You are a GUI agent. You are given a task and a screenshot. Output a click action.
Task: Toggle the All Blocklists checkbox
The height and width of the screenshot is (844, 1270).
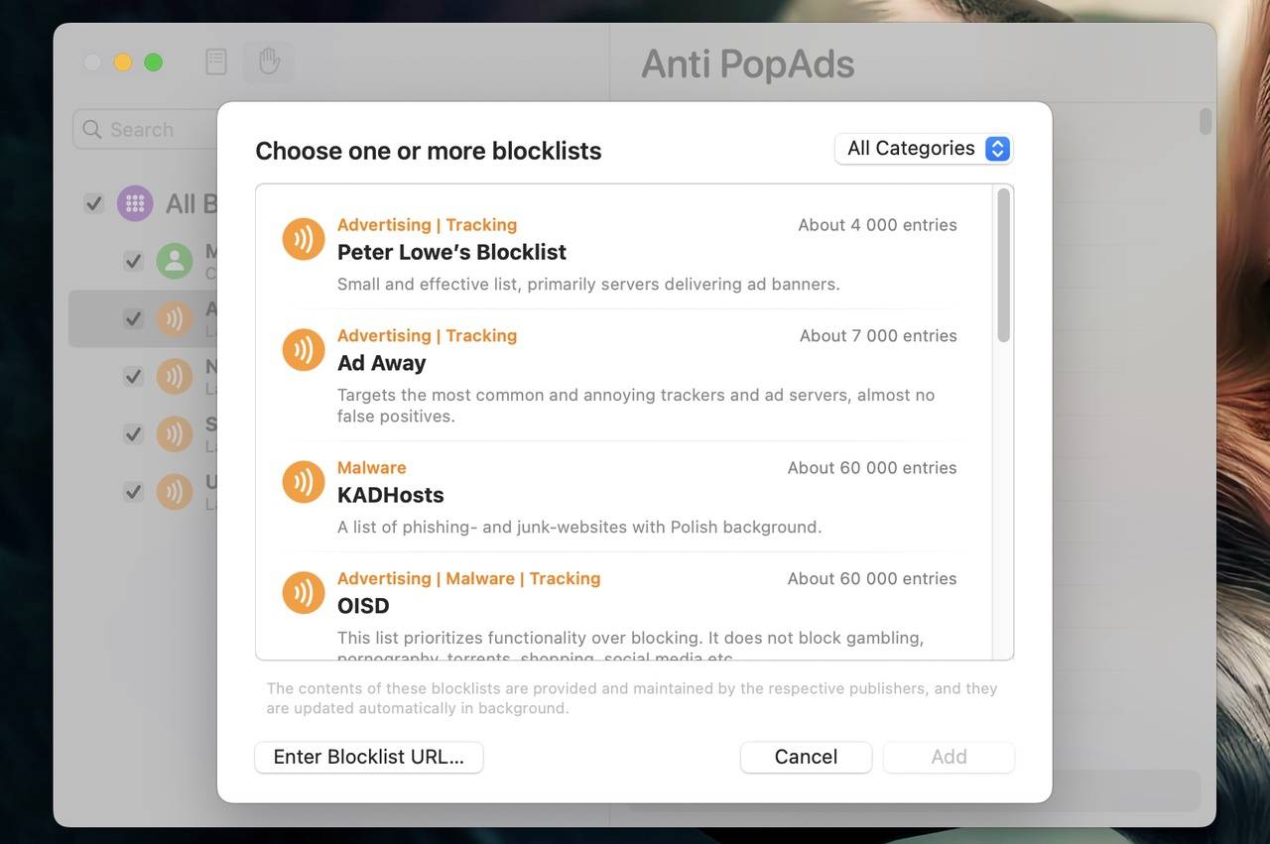pyautogui.click(x=94, y=203)
